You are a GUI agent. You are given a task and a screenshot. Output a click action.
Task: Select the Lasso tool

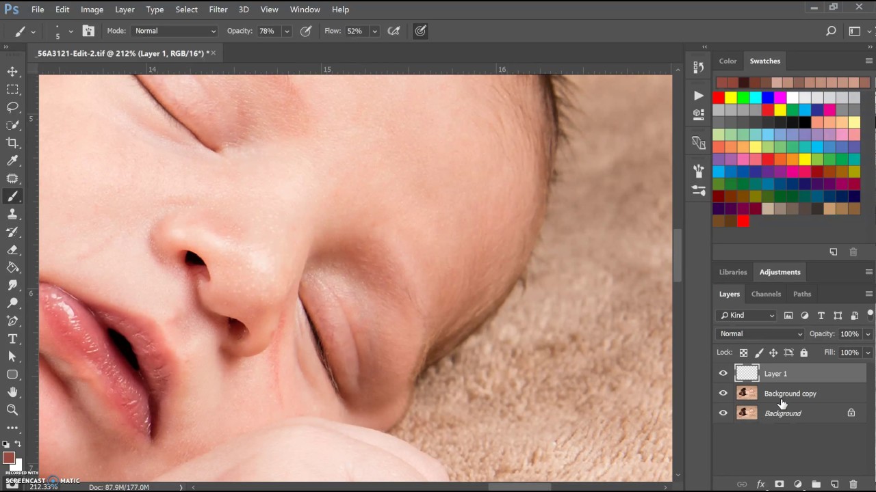point(12,107)
